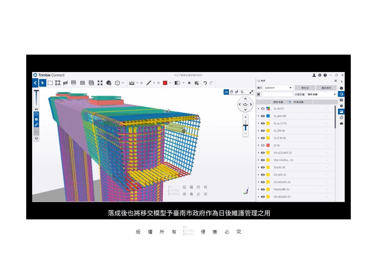The image size is (377, 274).
Task: Clear the object search with X button
Action: click(258, 94)
